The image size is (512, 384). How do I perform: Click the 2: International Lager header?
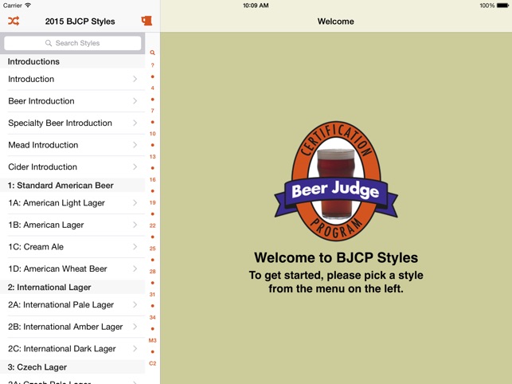pos(72,288)
